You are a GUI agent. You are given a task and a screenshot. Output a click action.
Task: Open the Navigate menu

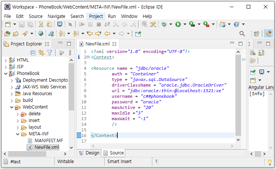click(56, 16)
